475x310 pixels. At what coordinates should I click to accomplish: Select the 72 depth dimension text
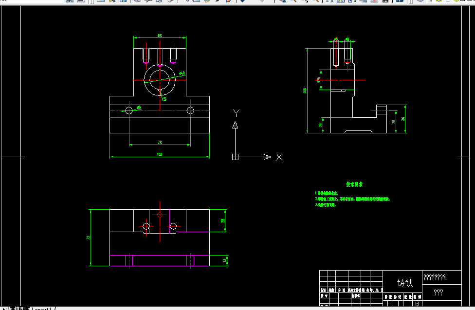(89, 237)
